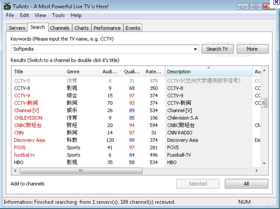This screenshot has height=209, width=280.
Task: Click the horizontal scrollbar right arrow
Action: [x=257, y=170]
